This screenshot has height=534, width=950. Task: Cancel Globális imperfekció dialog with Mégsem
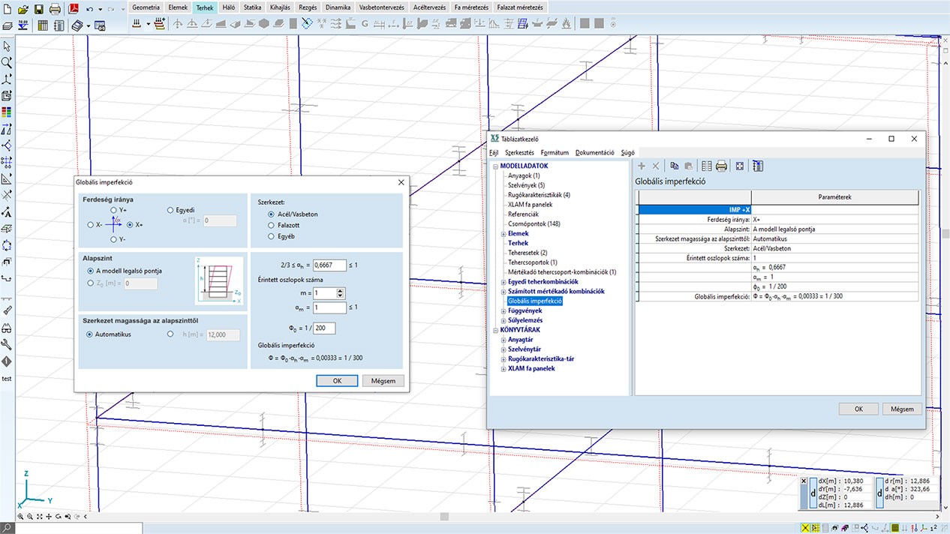[383, 381]
